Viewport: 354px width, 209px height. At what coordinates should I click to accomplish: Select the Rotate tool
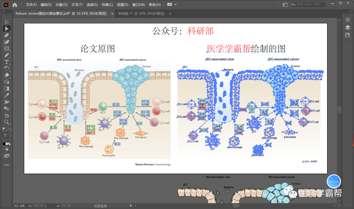point(7,68)
